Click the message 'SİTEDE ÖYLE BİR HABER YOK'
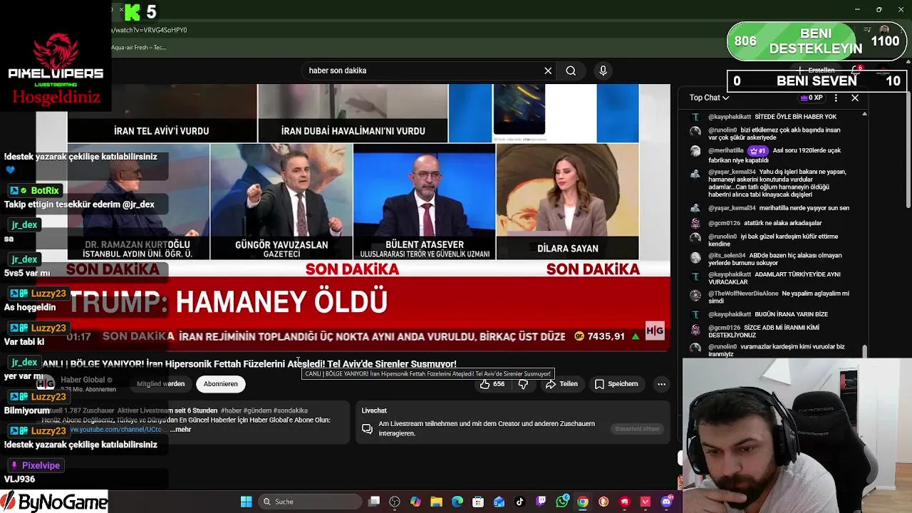 click(795, 117)
